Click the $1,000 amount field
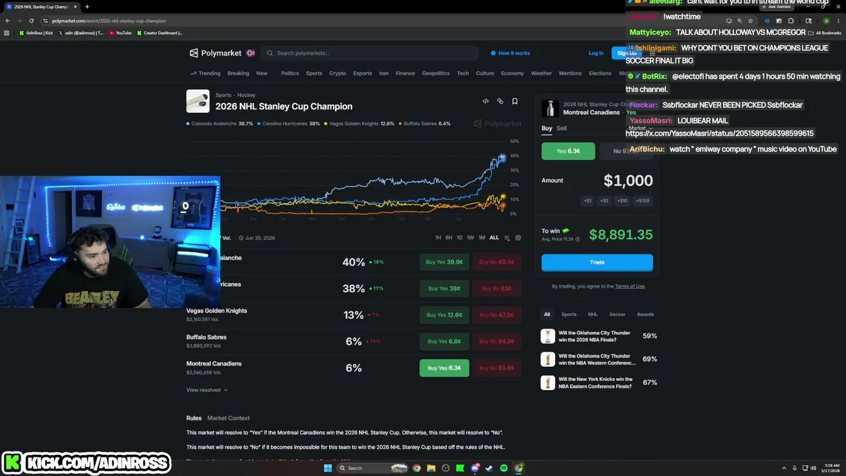The height and width of the screenshot is (476, 846). pos(628,180)
